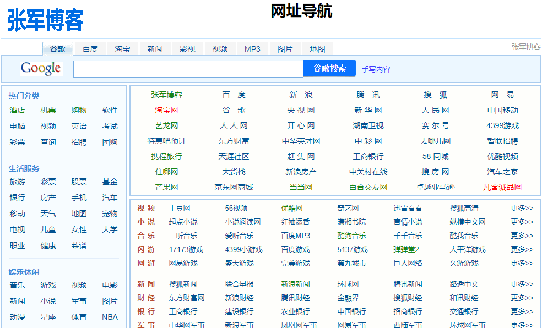
Task: Click the 谷歌搜索 search button
Action: tap(329, 68)
